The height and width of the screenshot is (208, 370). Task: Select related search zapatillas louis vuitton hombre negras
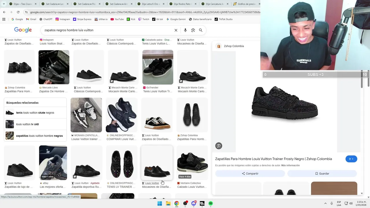(x=35, y=136)
